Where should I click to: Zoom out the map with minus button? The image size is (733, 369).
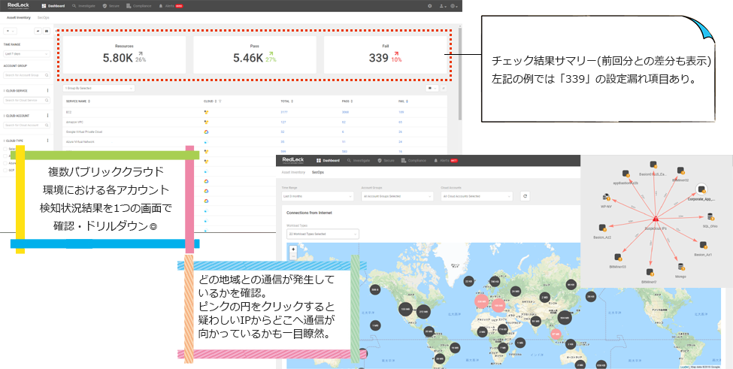[x=293, y=256]
